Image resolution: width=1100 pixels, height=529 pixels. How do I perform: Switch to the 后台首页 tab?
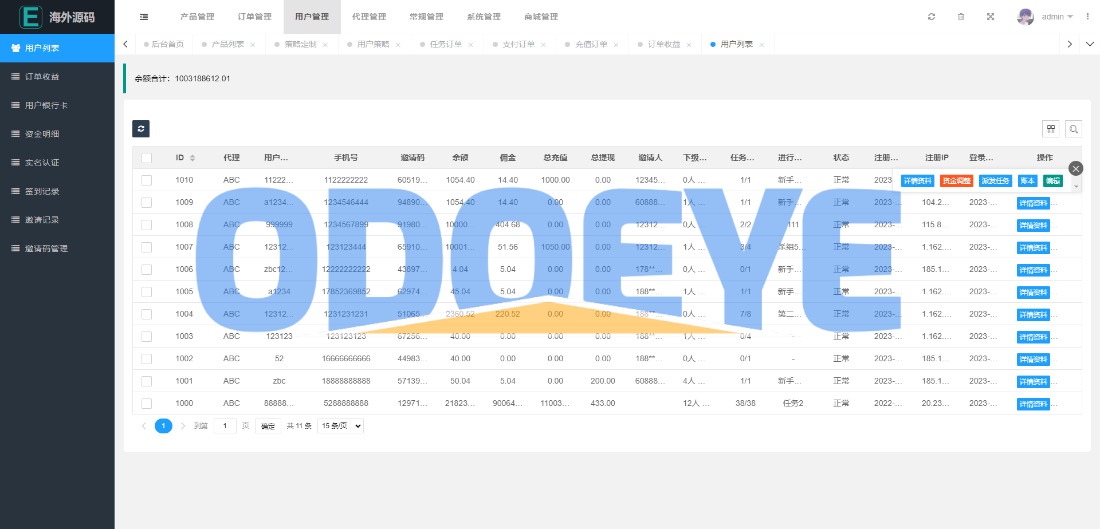[x=164, y=44]
